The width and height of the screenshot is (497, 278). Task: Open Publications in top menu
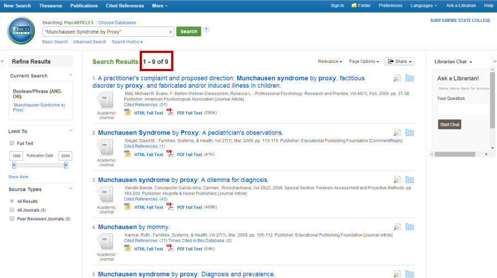pyautogui.click(x=84, y=6)
